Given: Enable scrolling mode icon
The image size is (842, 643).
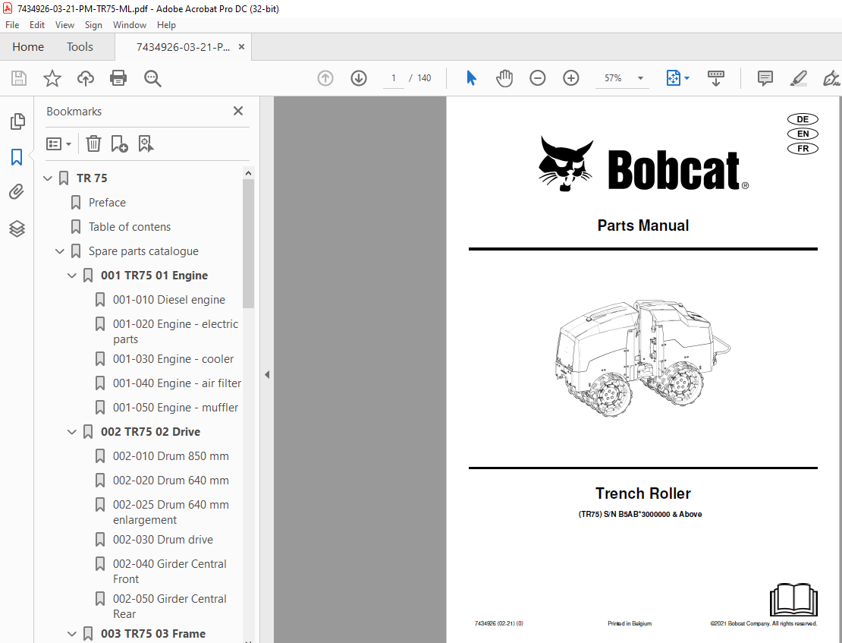Looking at the screenshot, I should pyautogui.click(x=716, y=78).
